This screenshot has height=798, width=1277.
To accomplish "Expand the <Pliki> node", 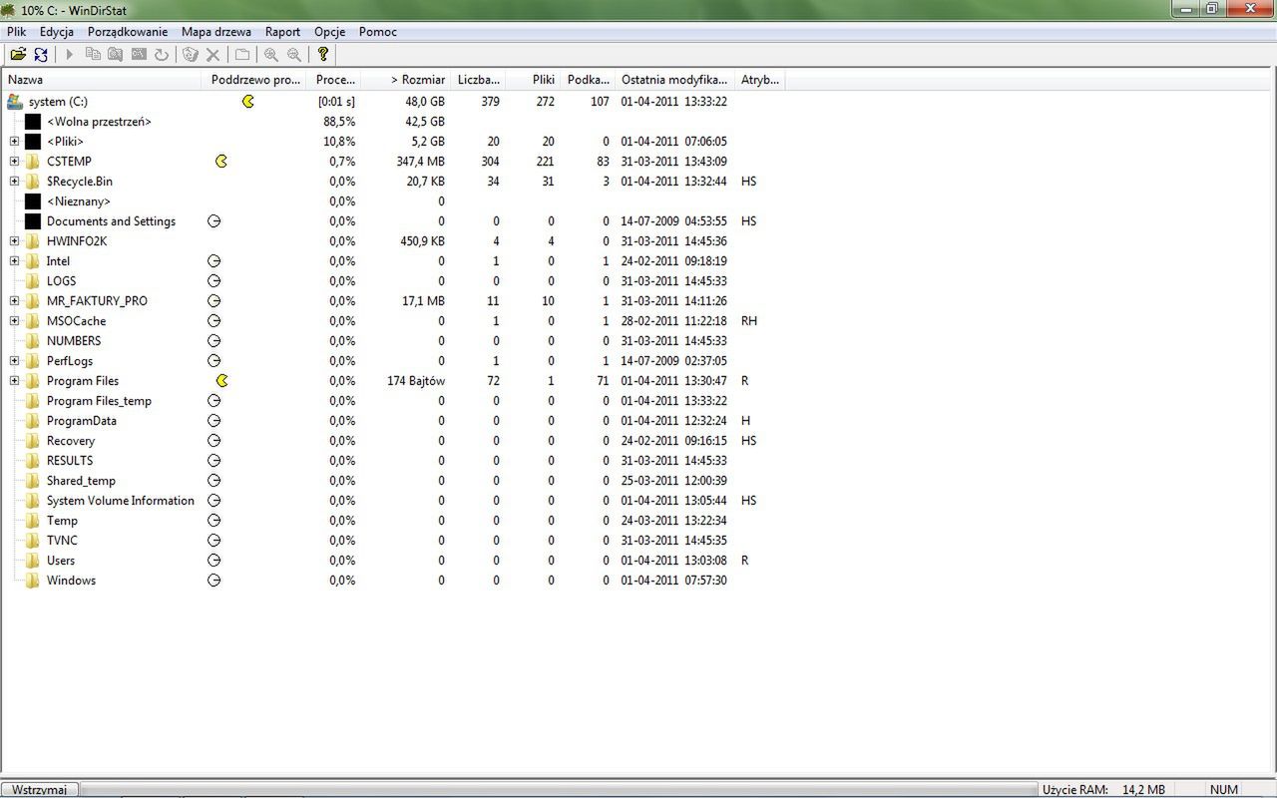I will [15, 141].
